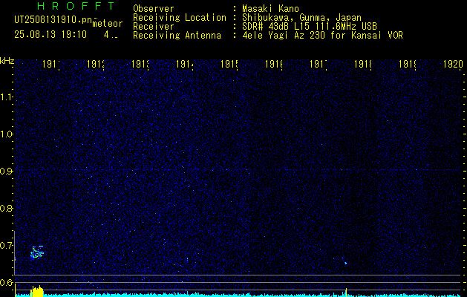Click the Receiving Location label
The image size is (467, 297).
(180, 18)
